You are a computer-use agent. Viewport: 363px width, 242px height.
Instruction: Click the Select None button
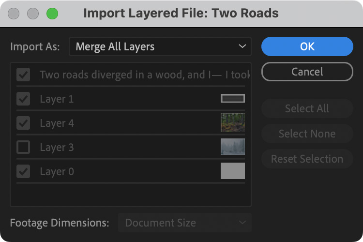click(307, 134)
